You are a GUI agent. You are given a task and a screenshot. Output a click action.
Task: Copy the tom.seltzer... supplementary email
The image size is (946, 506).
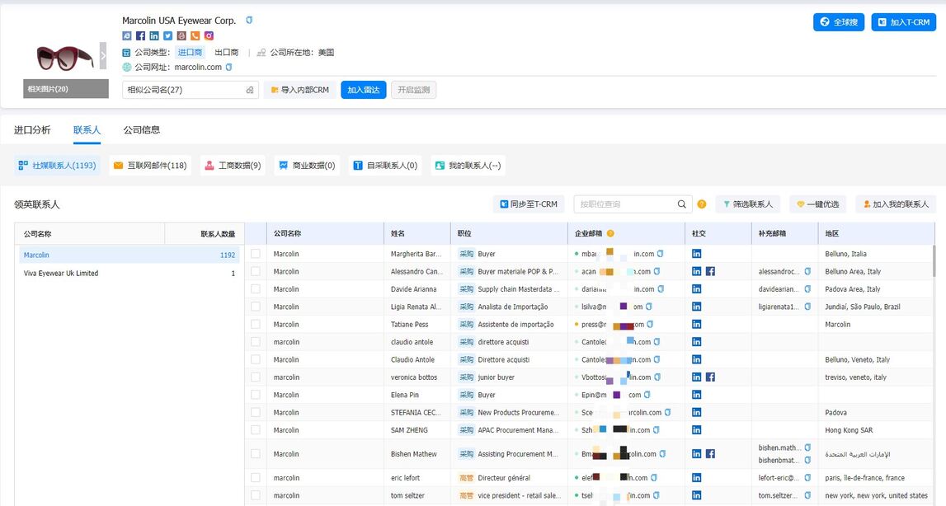(807, 496)
